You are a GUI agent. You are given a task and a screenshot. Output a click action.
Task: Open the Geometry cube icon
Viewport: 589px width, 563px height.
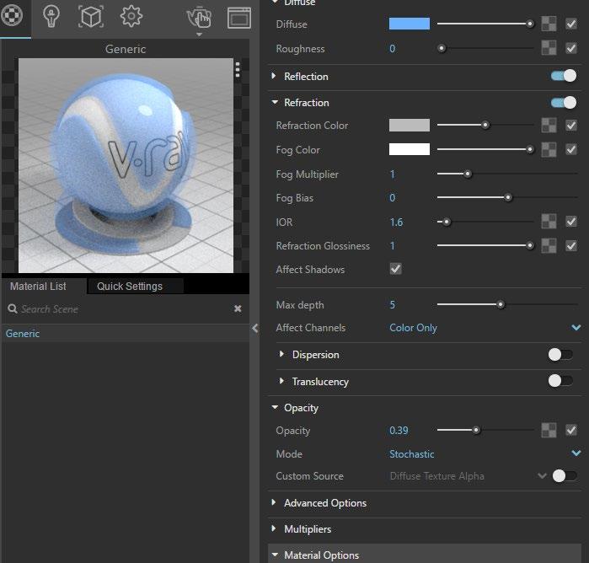point(90,17)
